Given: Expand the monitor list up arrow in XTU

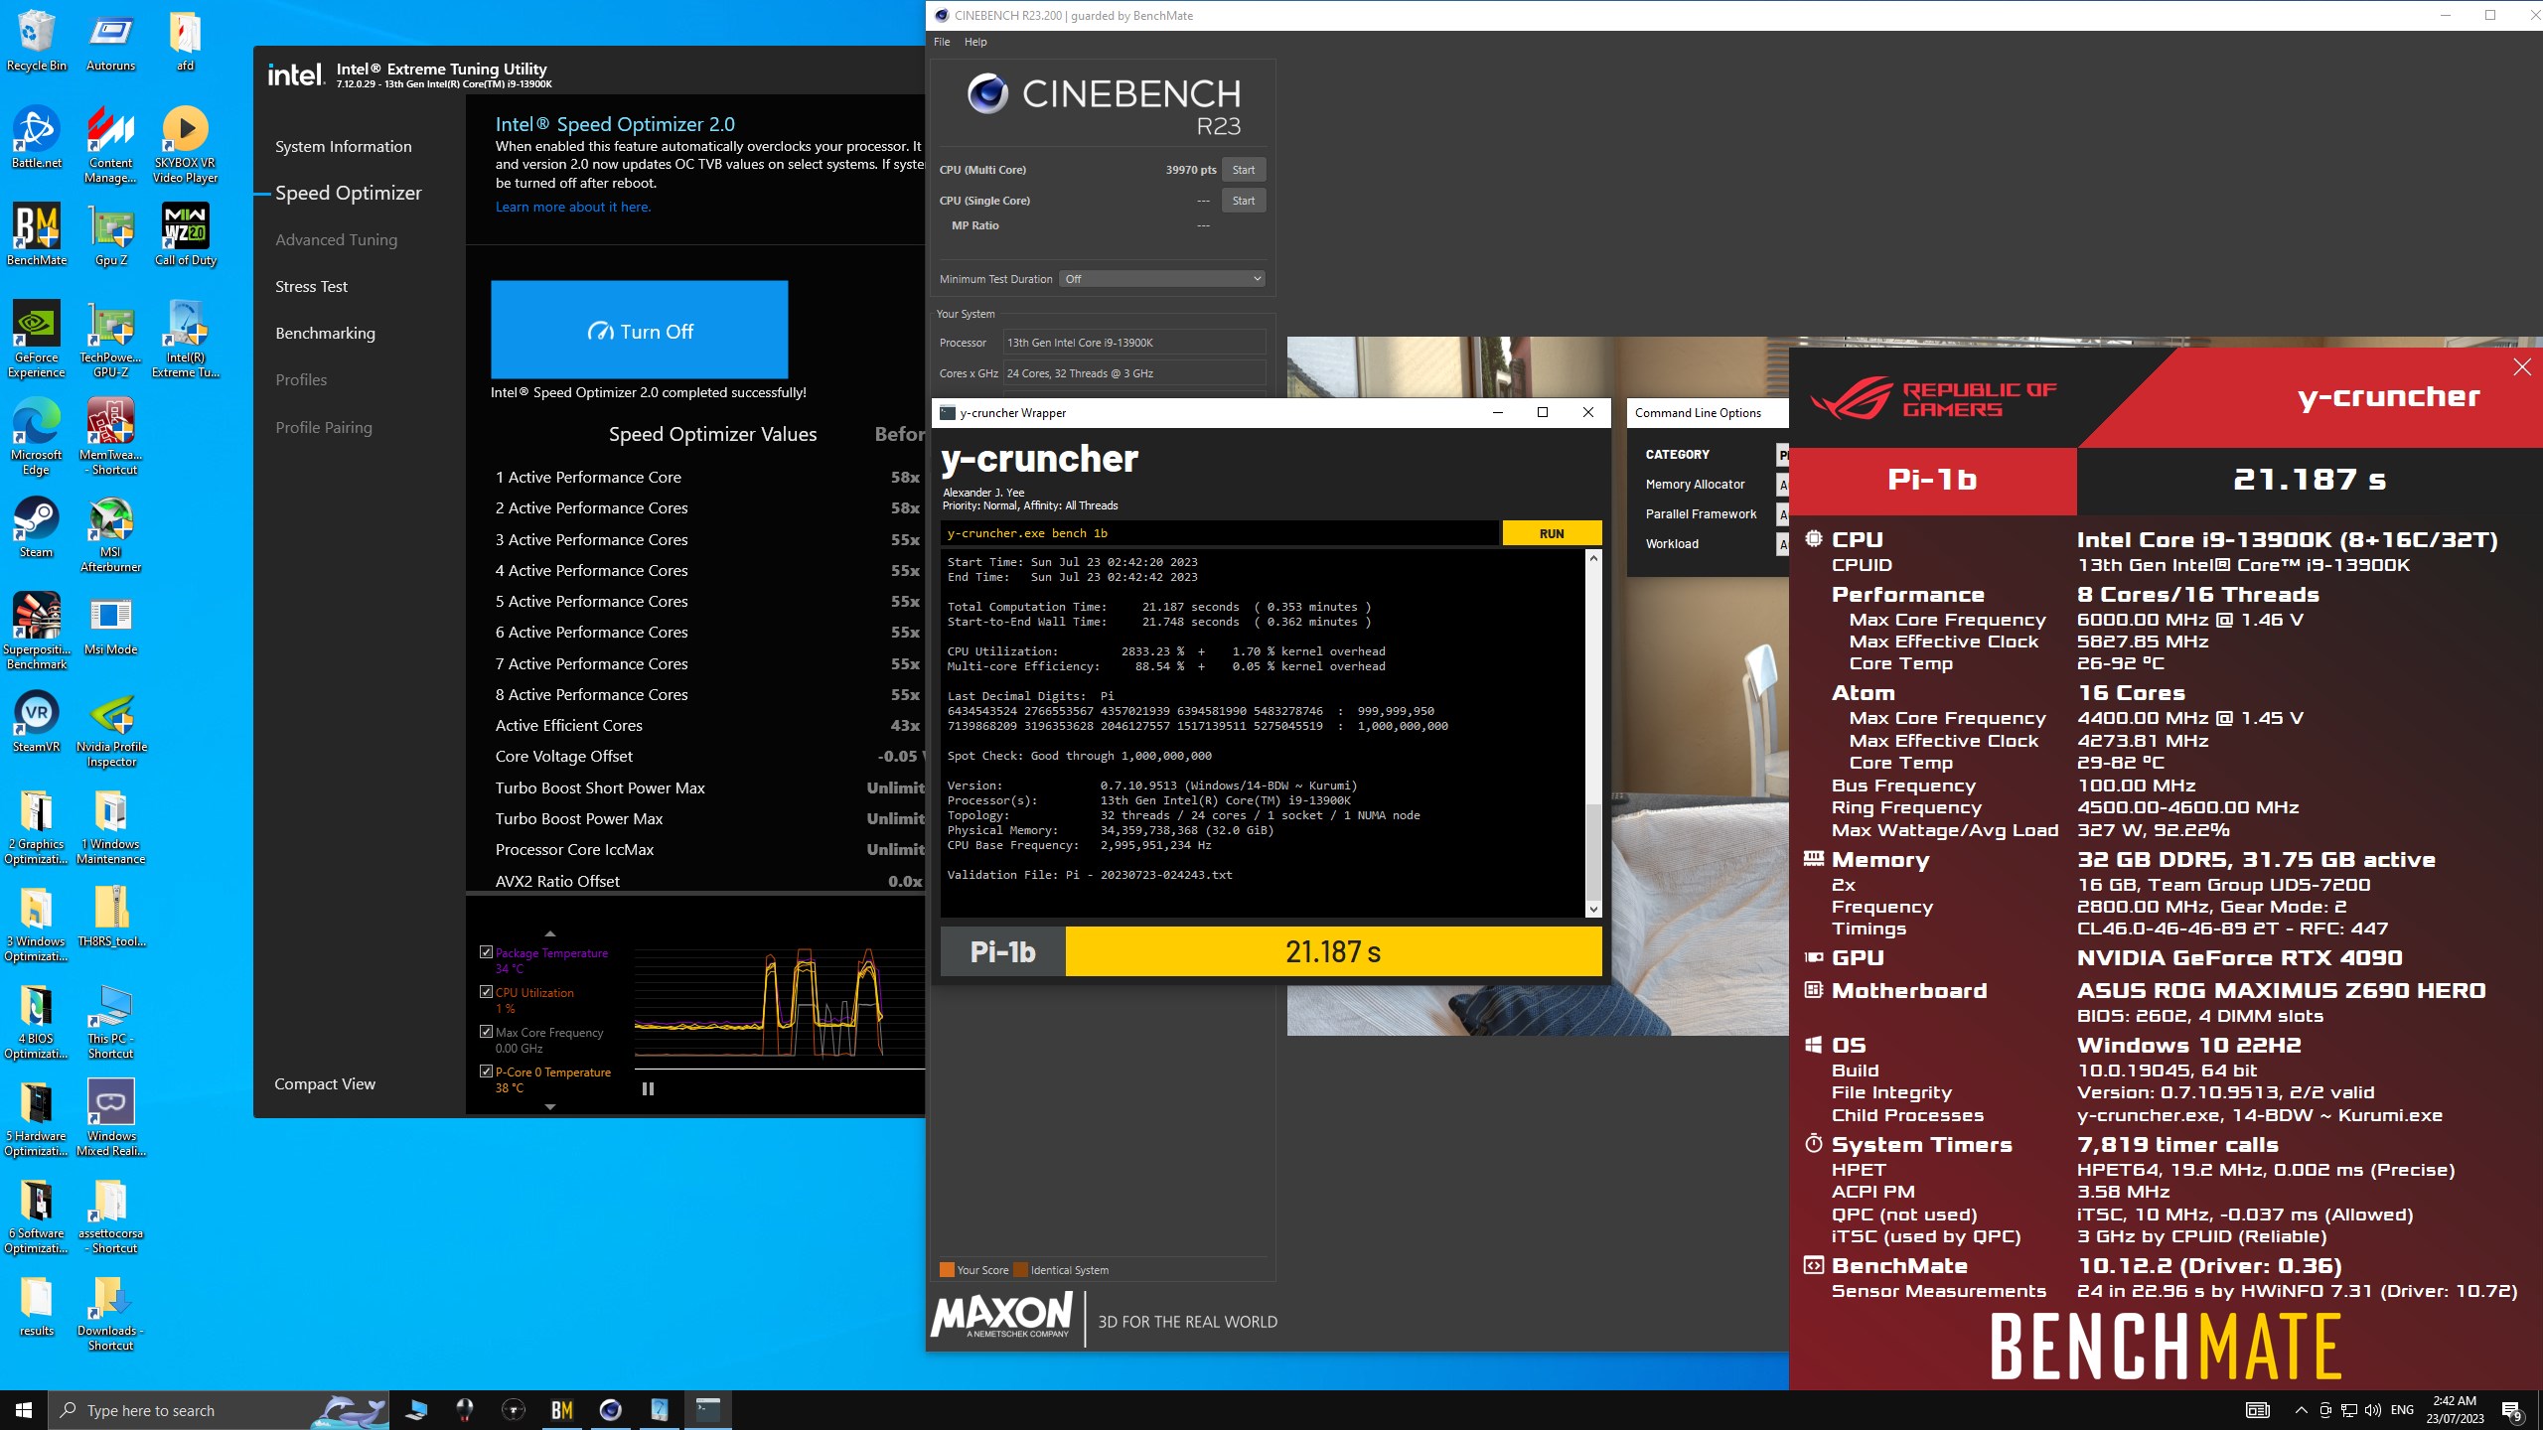Looking at the screenshot, I should pos(550,933).
